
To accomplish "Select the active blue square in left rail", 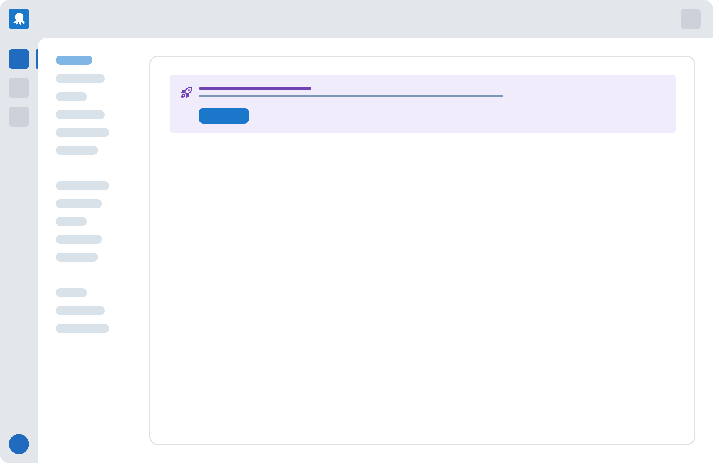I will [x=19, y=59].
